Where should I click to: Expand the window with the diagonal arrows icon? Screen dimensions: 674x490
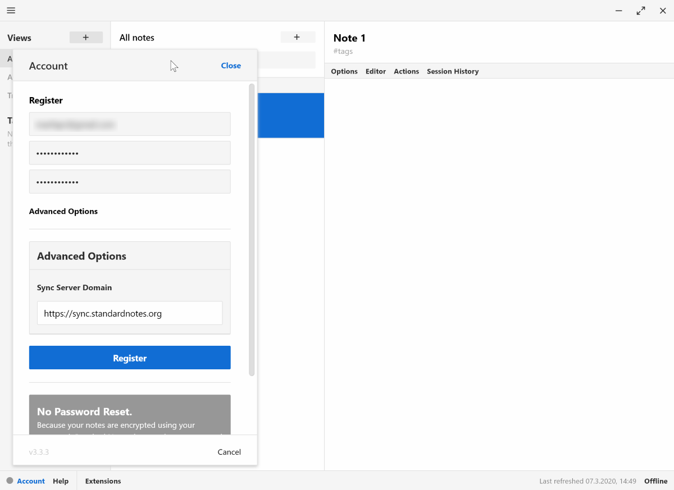640,10
